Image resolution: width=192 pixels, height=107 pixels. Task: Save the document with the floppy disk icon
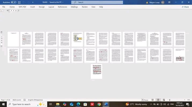[19, 2]
